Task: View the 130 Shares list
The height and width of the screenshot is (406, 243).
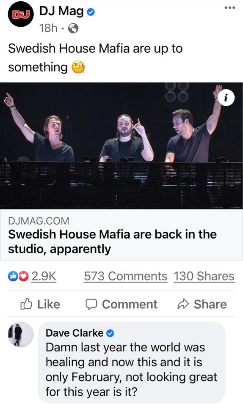Action: pos(204,276)
